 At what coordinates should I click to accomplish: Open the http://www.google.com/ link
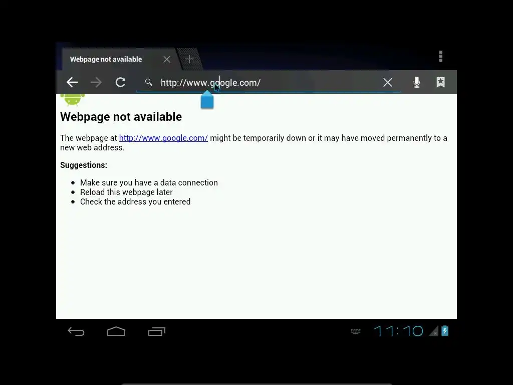[163, 138]
